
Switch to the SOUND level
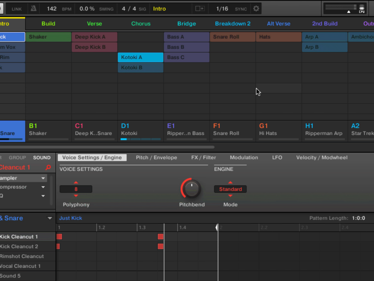click(42, 158)
